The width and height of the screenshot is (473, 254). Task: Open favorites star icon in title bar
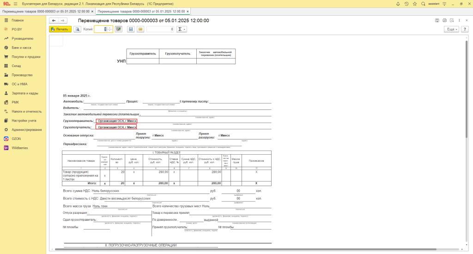click(x=415, y=4)
